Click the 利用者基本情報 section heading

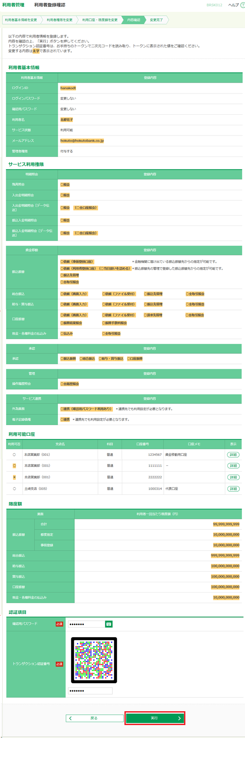pyautogui.click(x=24, y=68)
